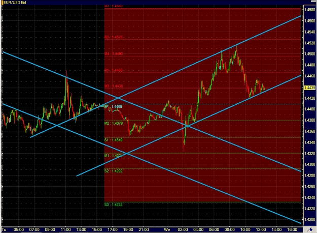Click the 12:00 time axis label

261,229
